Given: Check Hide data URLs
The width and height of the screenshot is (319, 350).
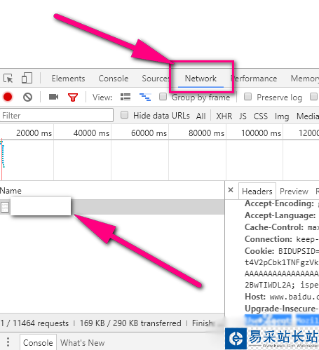Looking at the screenshot, I should (x=124, y=115).
